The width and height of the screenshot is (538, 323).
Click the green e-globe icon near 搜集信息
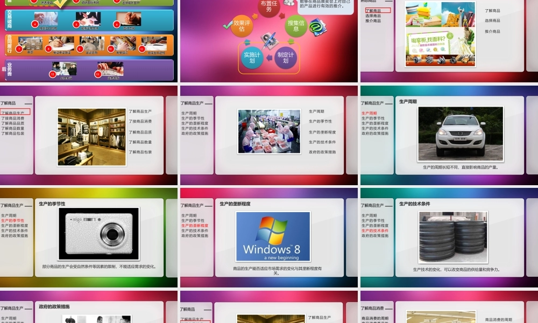[317, 27]
